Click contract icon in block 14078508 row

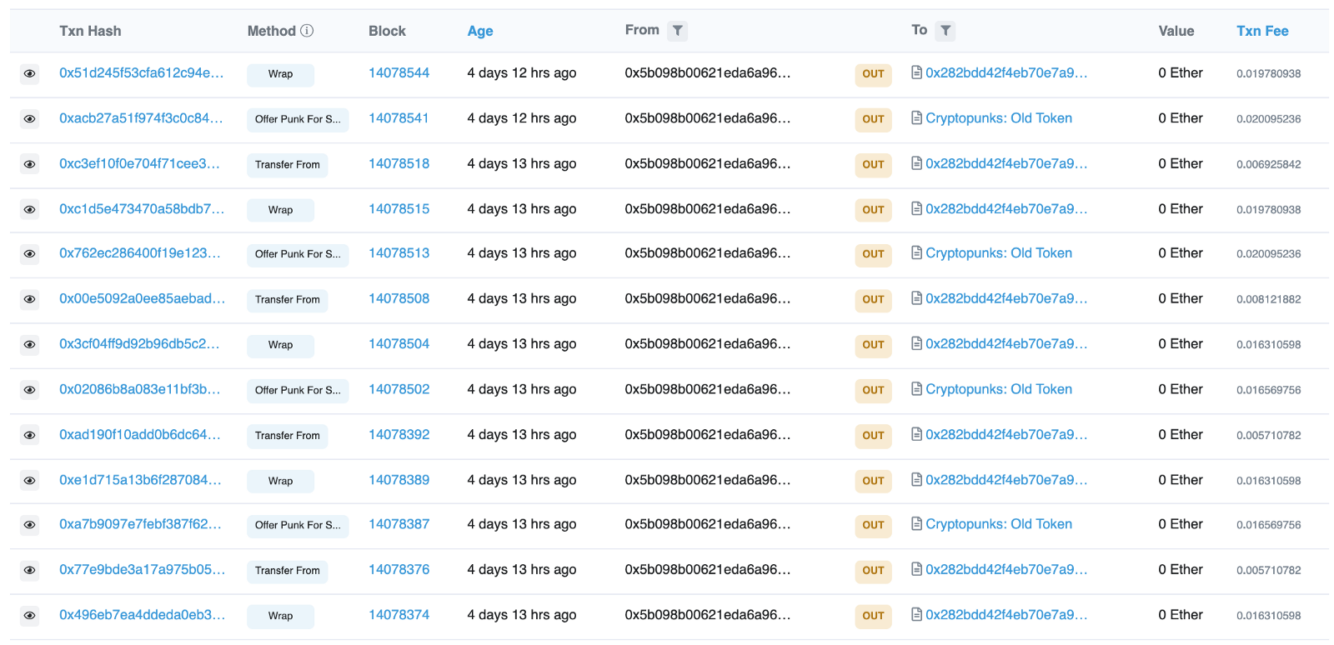coord(916,298)
